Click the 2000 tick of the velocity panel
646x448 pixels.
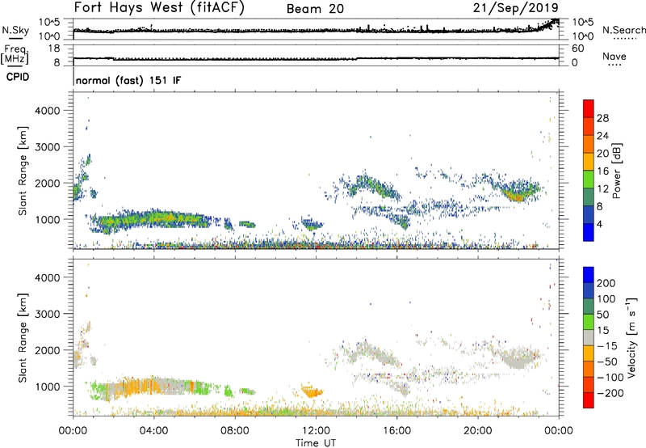click(x=48, y=350)
